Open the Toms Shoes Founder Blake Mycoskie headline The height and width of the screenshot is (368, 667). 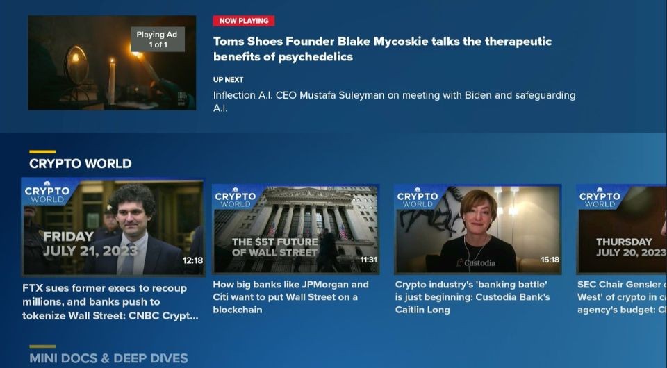click(x=382, y=49)
